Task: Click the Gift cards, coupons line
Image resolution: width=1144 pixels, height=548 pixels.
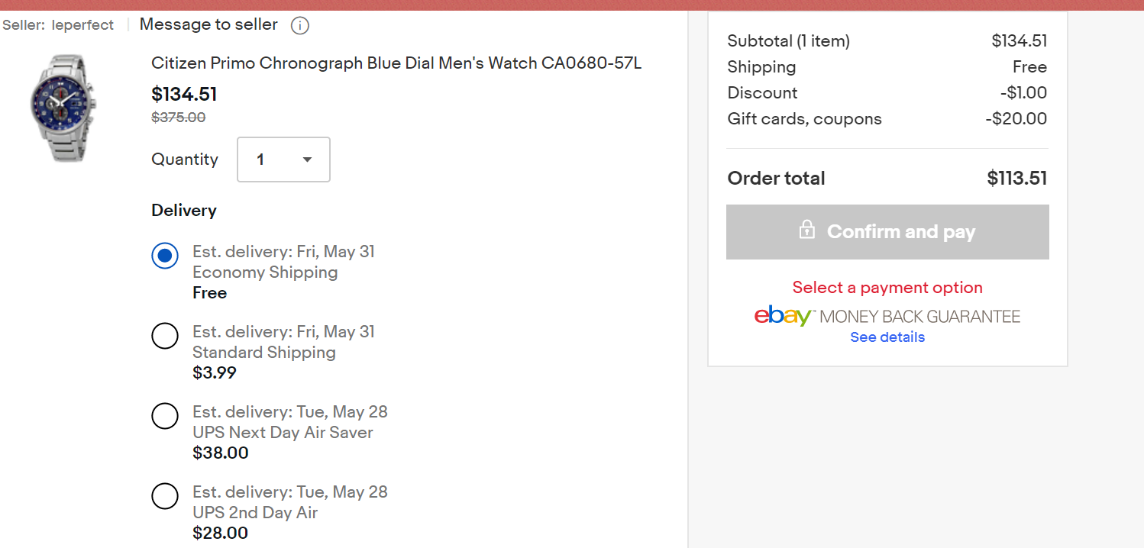Action: click(887, 119)
